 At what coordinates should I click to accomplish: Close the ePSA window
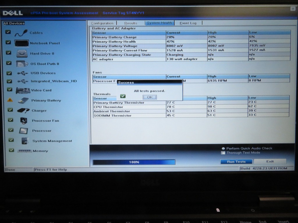tap(293, 8)
